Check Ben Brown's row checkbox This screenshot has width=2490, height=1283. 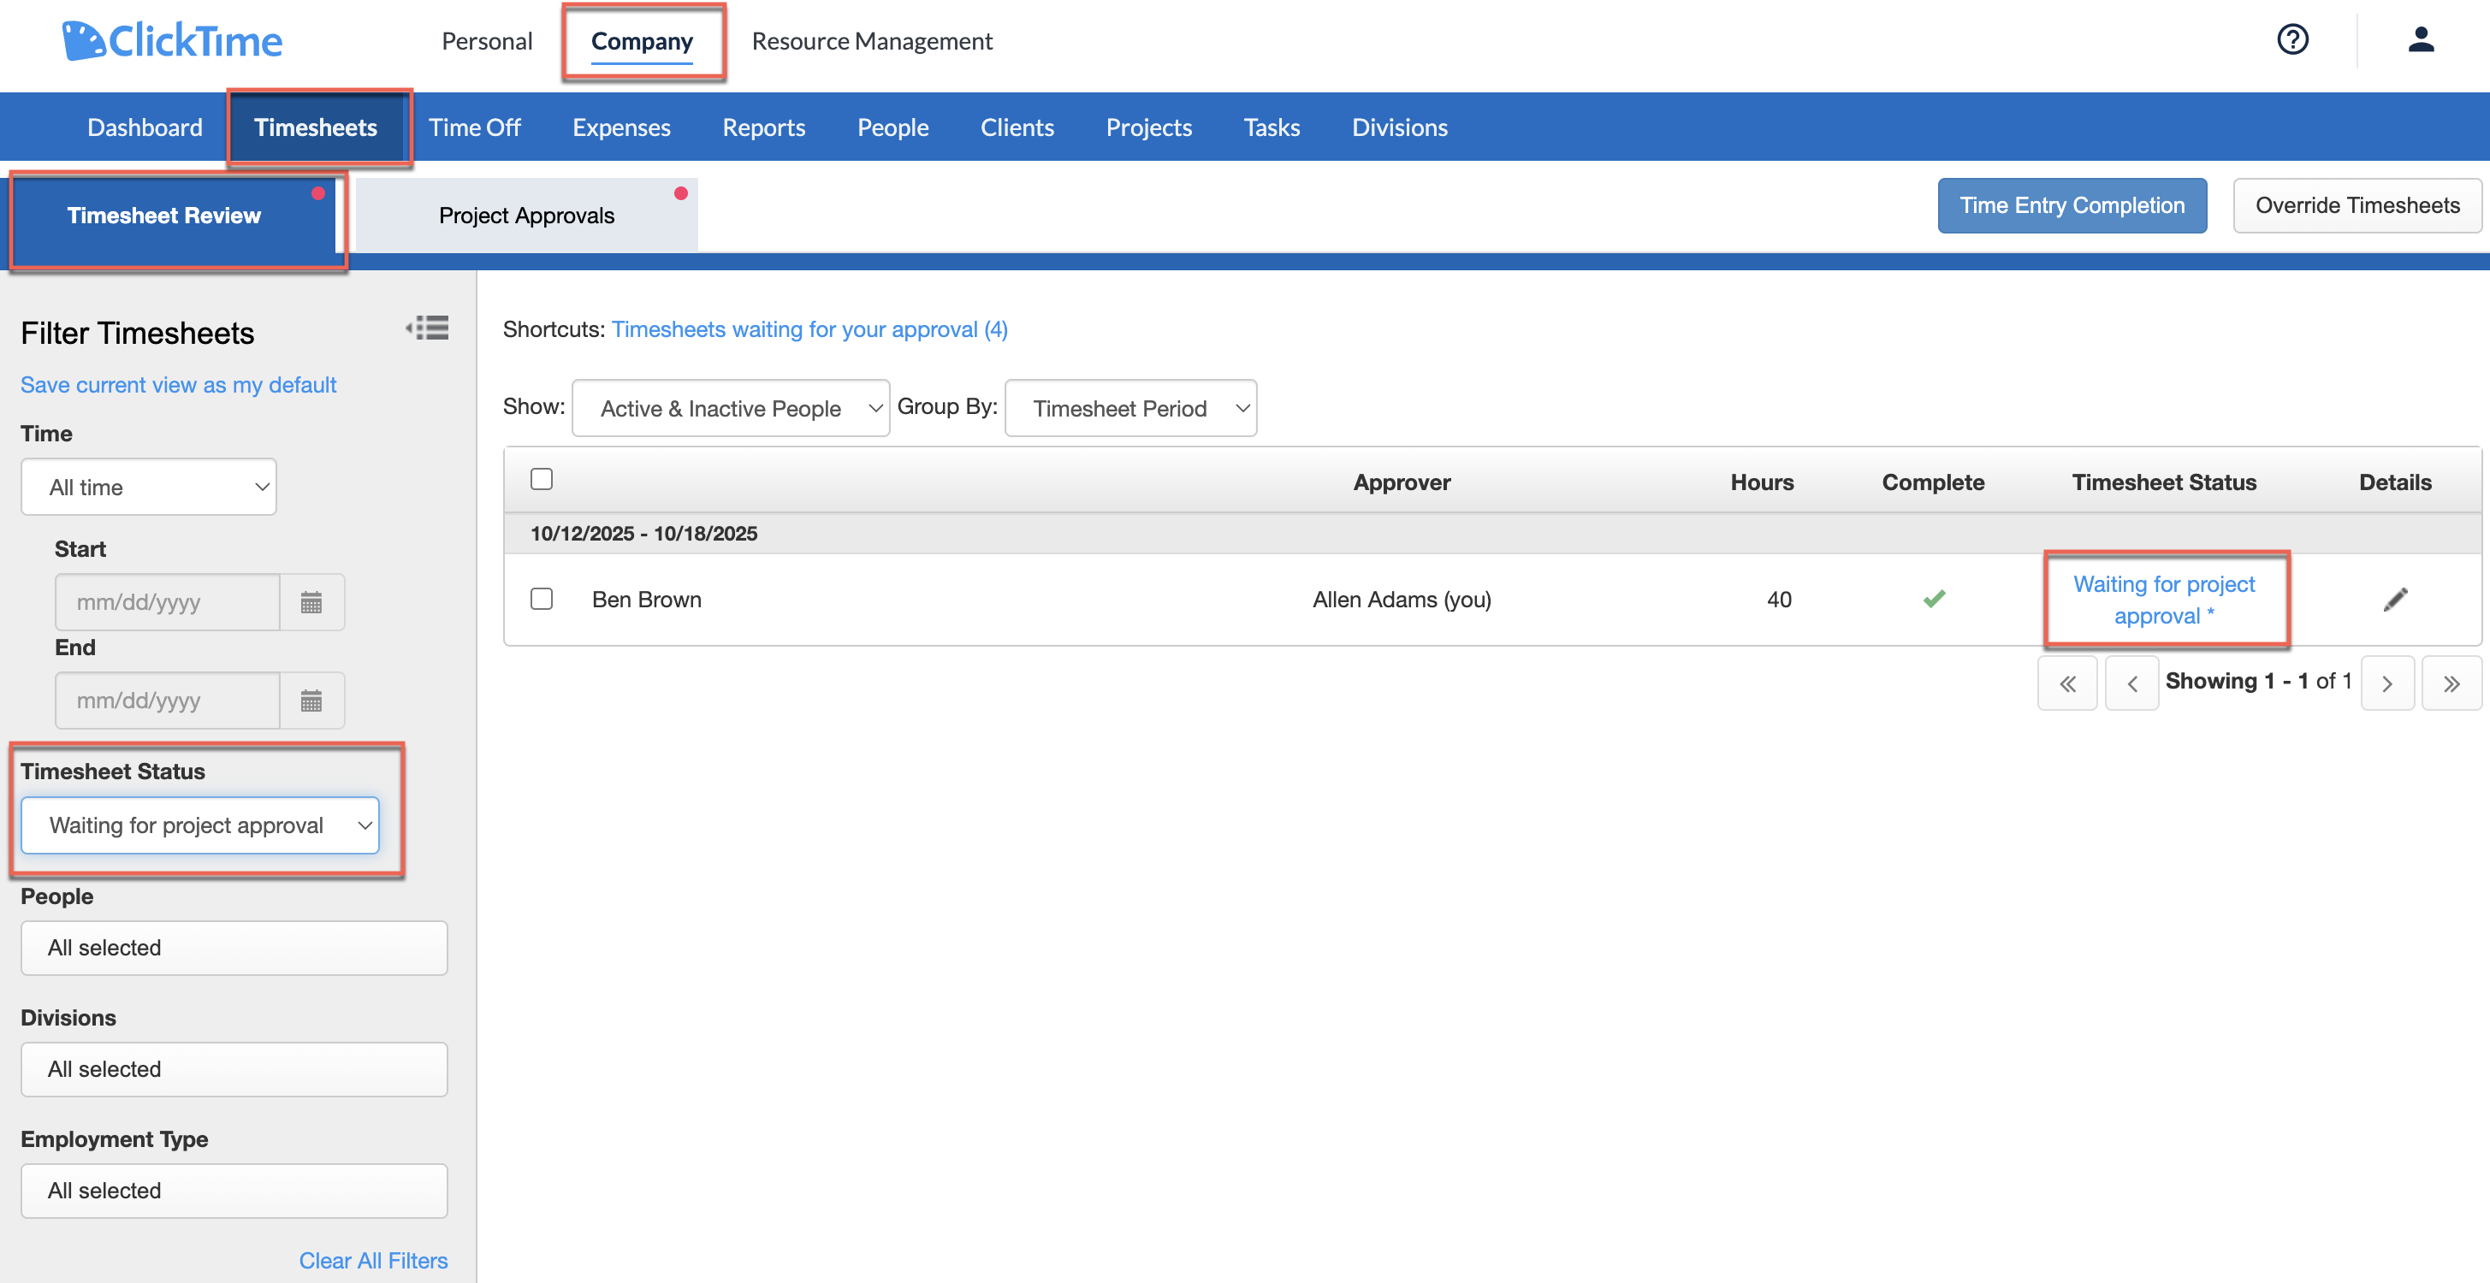(542, 599)
